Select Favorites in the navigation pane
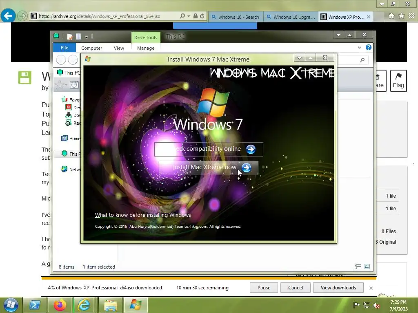 tap(70, 99)
